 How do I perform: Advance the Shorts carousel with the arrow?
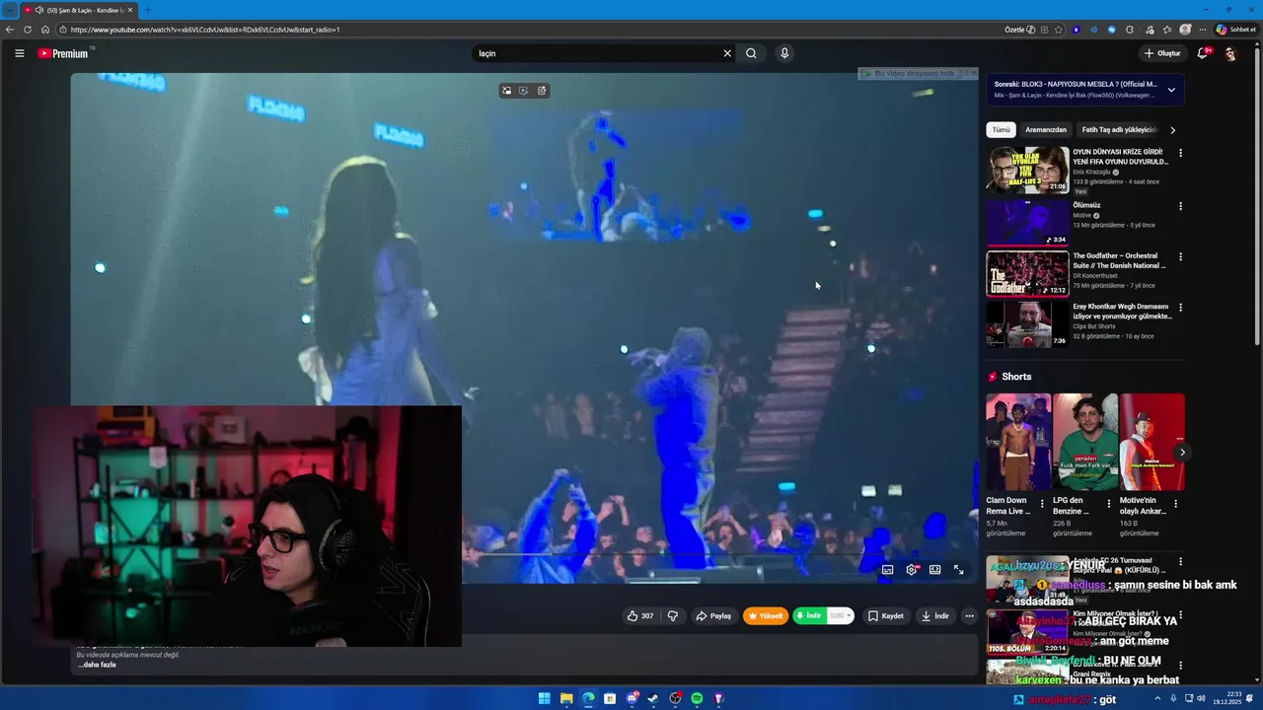pos(1182,453)
